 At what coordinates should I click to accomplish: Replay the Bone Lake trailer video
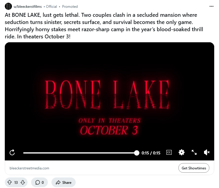[12, 153]
